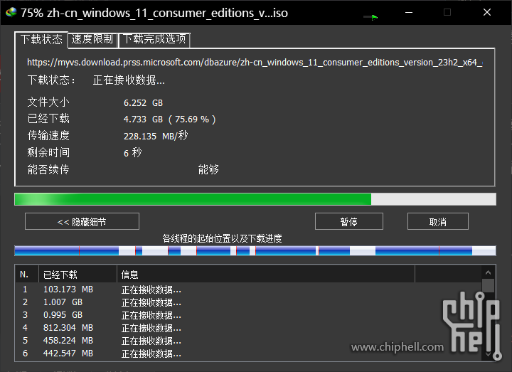Click the status text 正在接收数据... beside 下载状态
This screenshot has width=512, height=372.
coord(129,80)
